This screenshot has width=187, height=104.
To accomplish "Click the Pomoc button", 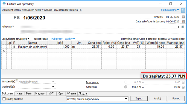I will 176,99.
